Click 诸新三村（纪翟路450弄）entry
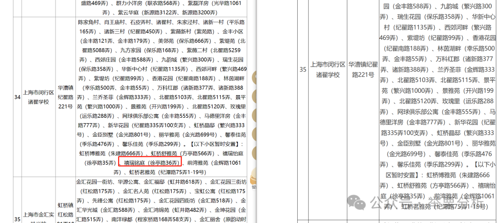Screen dimensions: 500x223 [x=134, y=32]
